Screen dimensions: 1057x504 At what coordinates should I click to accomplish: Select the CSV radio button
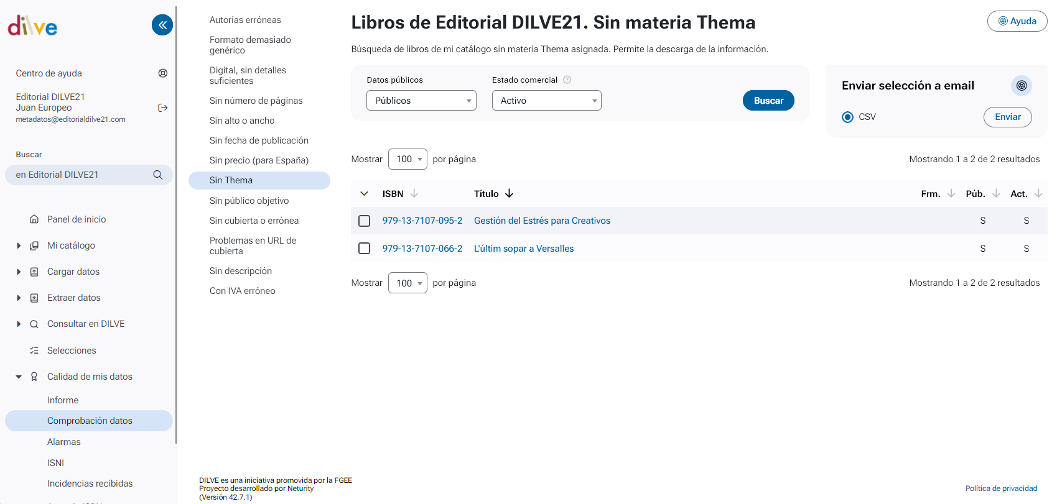pyautogui.click(x=847, y=117)
